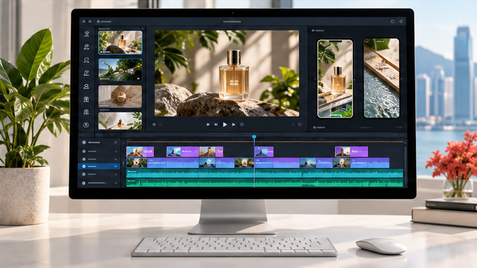Click the oval icon left of title-bar gear
Viewport: 477px width, 268px height.
[x=392, y=21]
